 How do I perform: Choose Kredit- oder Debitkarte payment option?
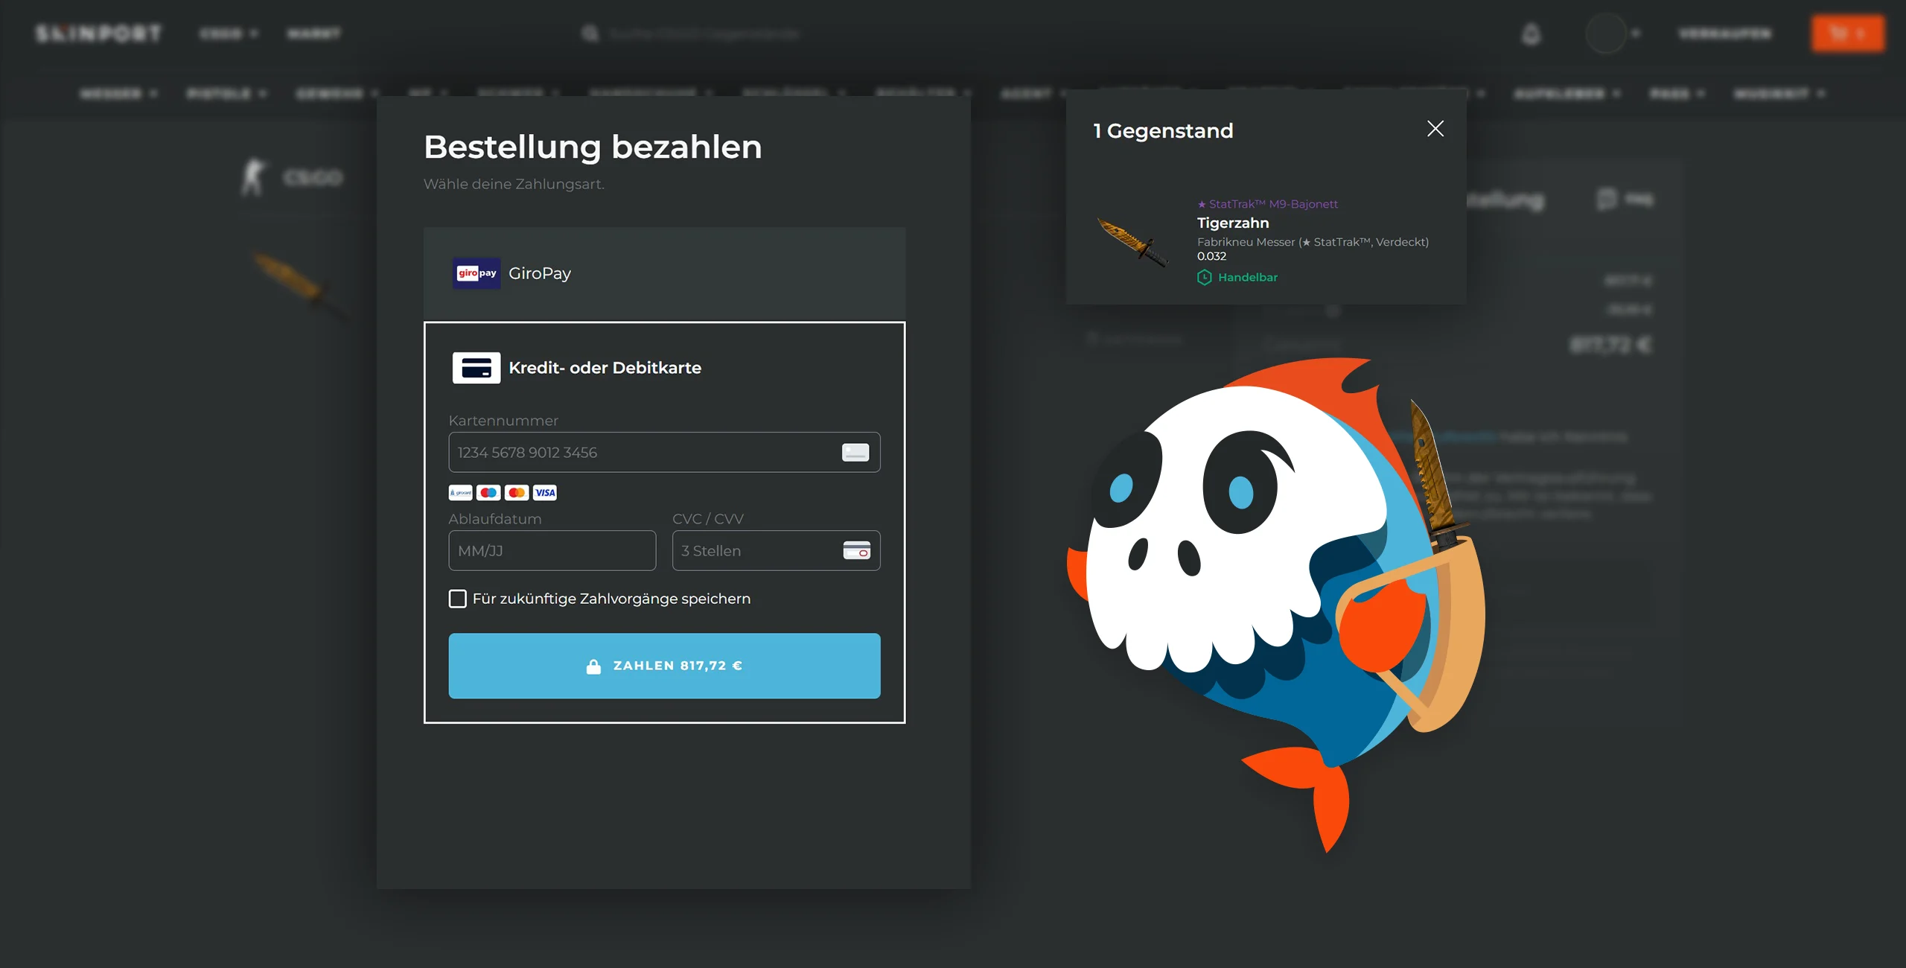click(605, 368)
